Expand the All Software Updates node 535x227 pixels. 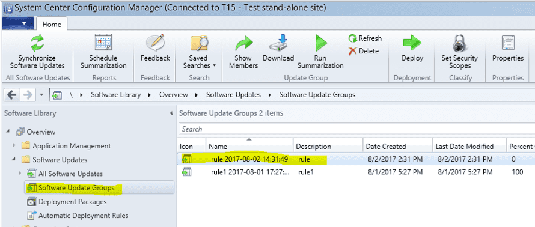(20, 174)
